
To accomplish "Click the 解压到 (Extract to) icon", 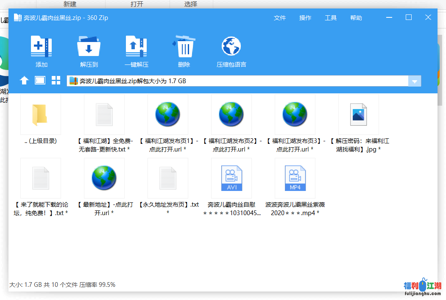I will click(89, 47).
